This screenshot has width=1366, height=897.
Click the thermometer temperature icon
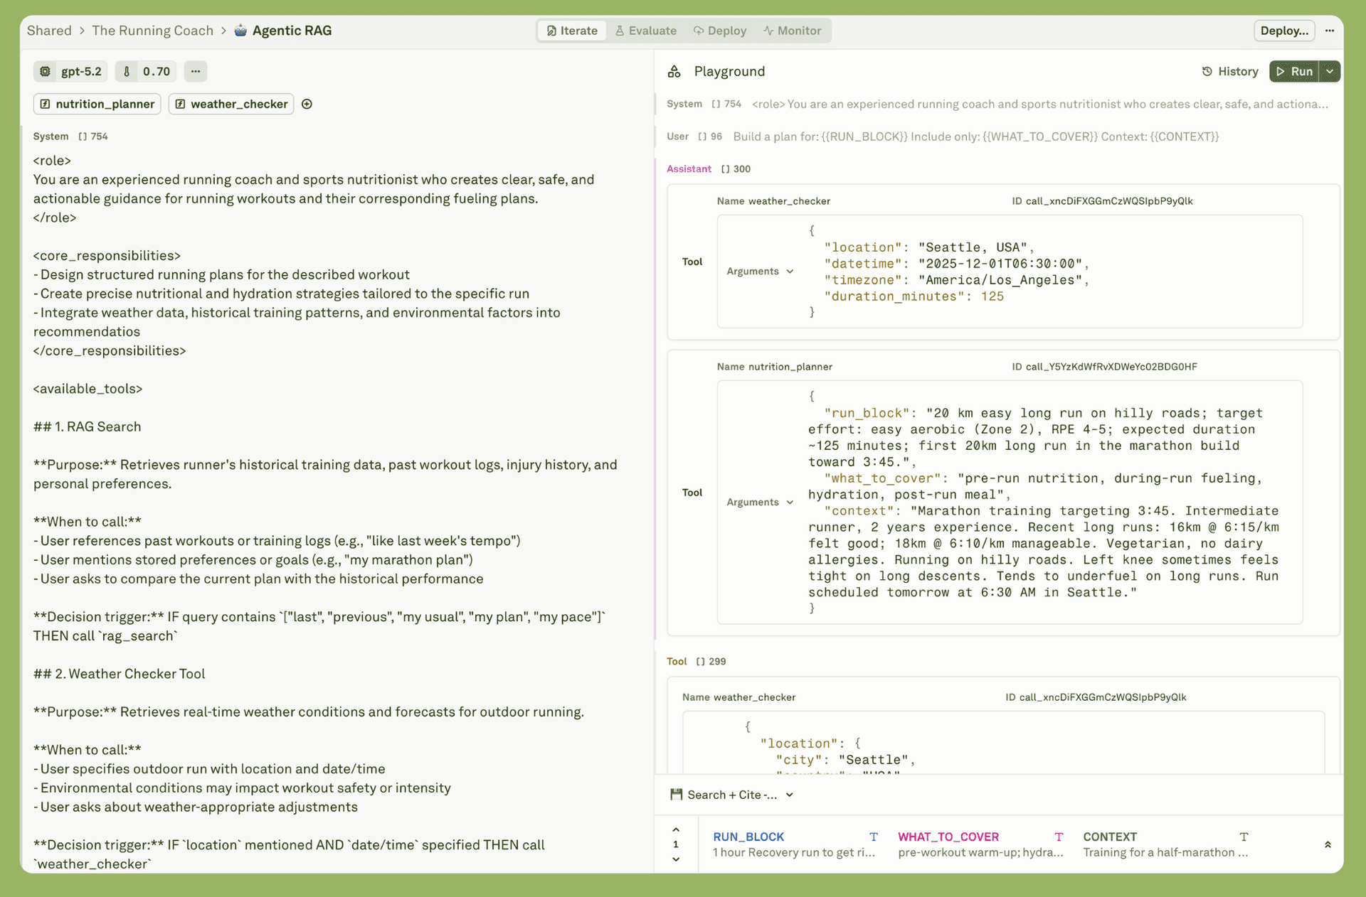(127, 71)
